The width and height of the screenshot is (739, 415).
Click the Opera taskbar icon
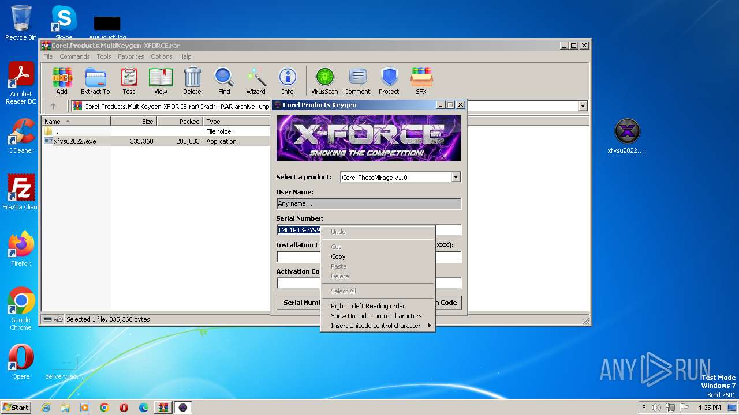pyautogui.click(x=124, y=408)
